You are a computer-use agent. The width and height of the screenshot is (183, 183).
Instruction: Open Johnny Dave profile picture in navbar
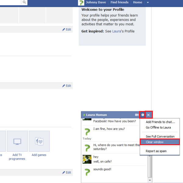(x=81, y=2)
